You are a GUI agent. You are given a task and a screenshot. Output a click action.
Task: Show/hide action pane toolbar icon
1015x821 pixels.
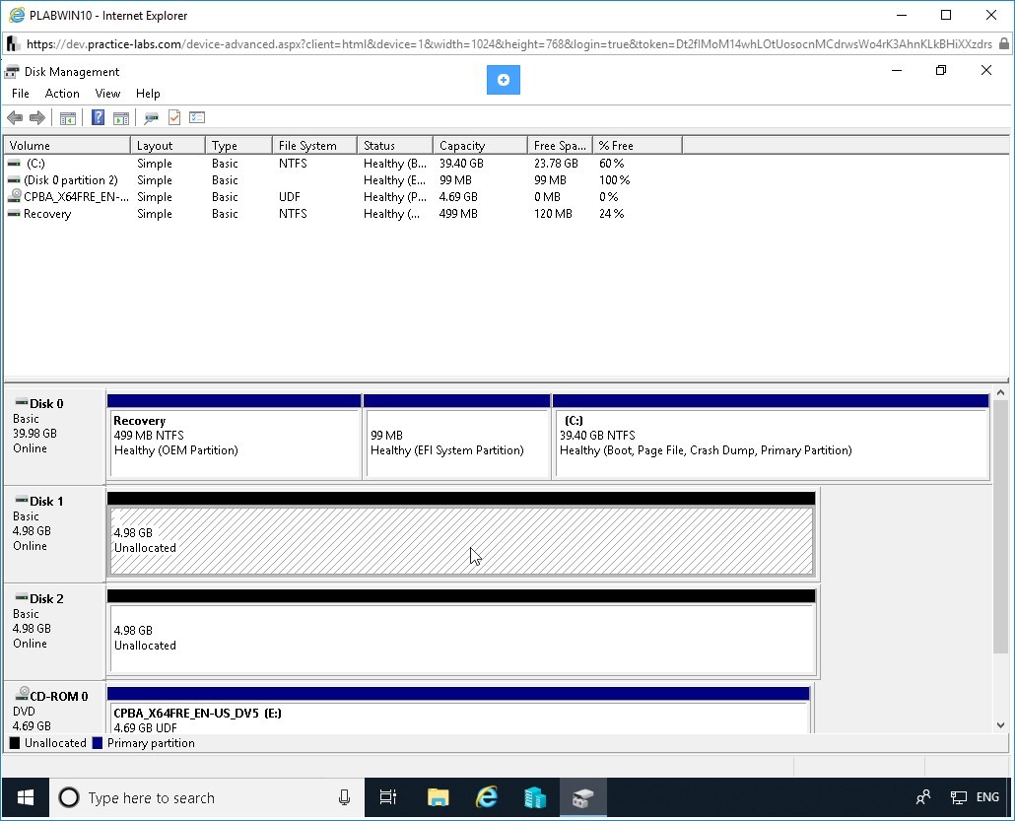click(x=121, y=118)
